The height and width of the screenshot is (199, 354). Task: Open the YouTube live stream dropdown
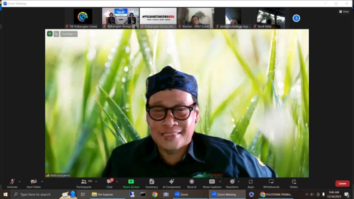tap(69, 34)
